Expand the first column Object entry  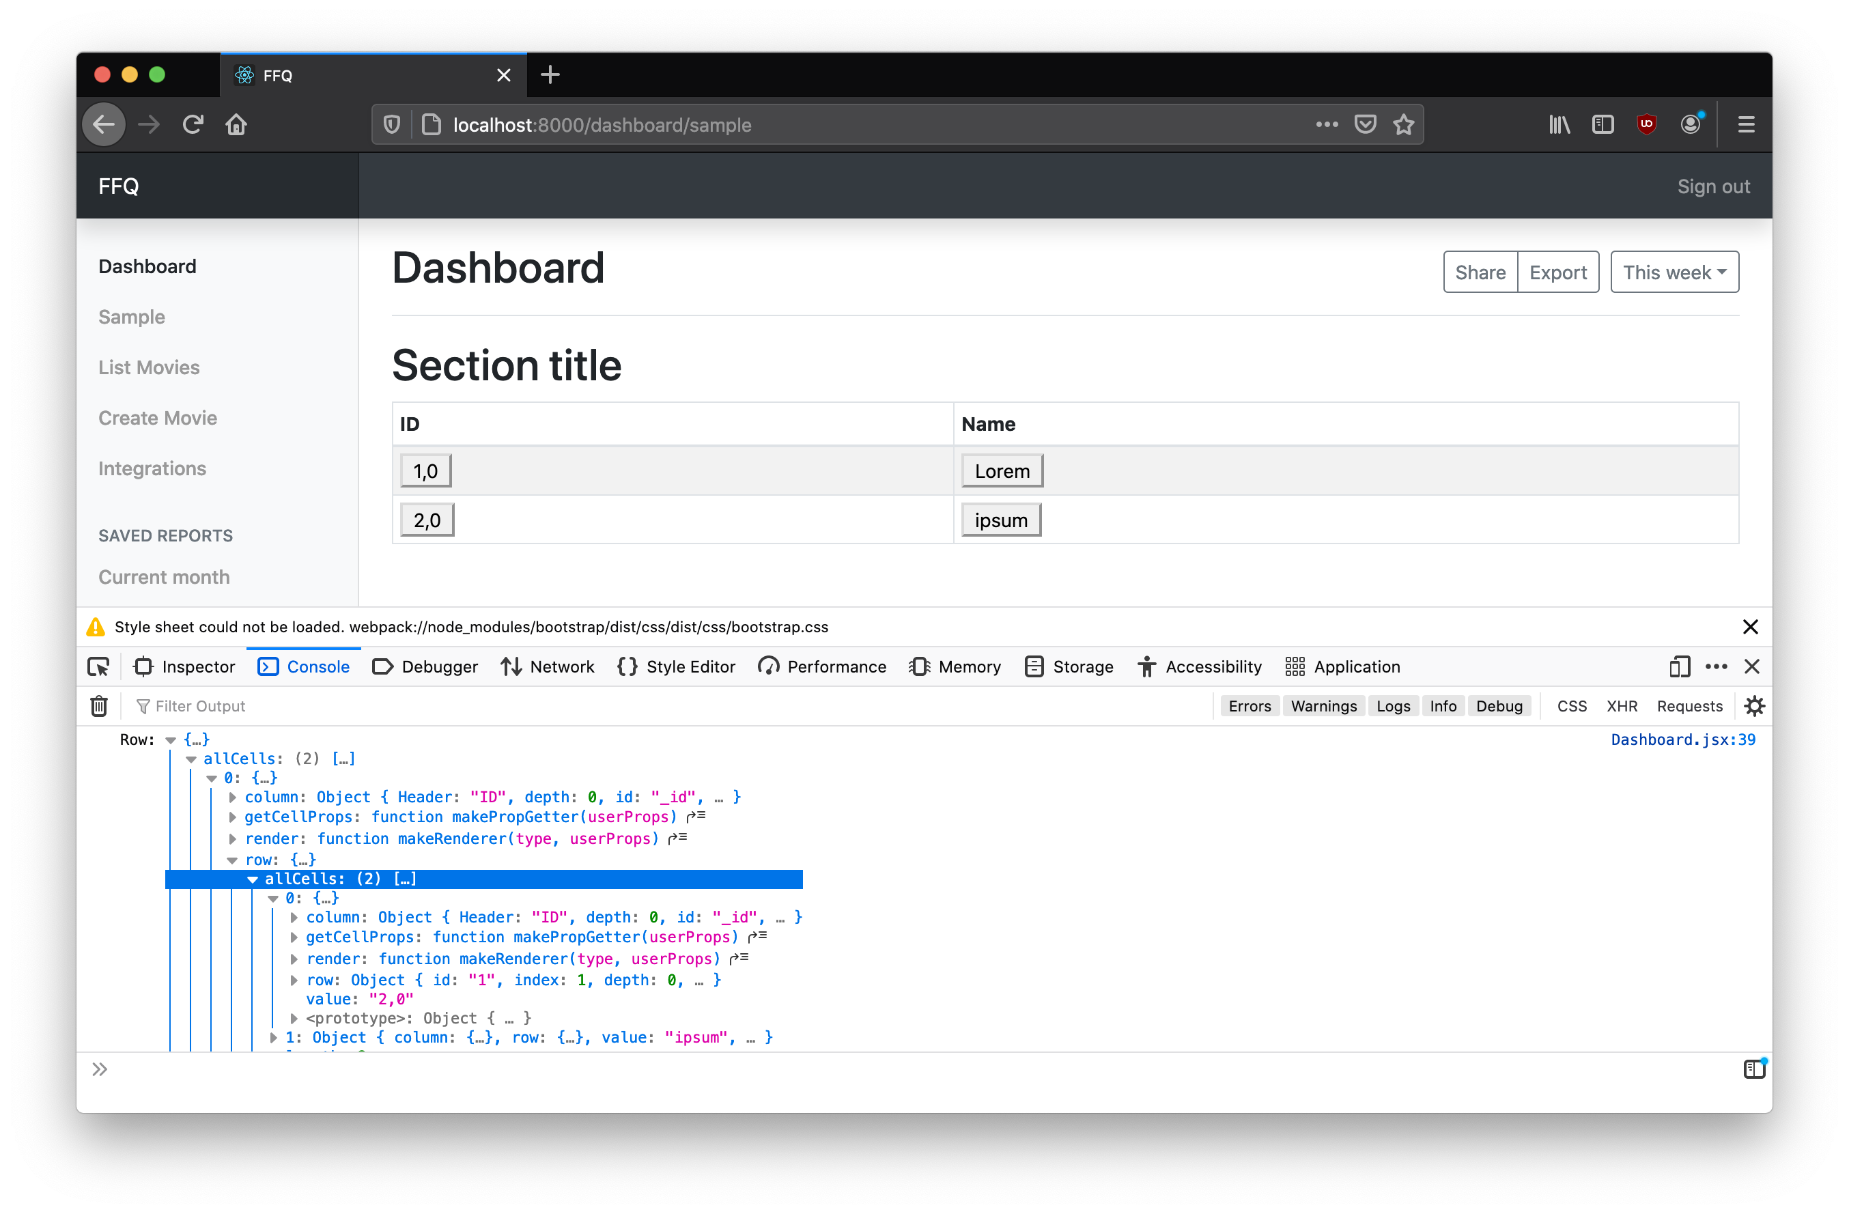click(232, 797)
